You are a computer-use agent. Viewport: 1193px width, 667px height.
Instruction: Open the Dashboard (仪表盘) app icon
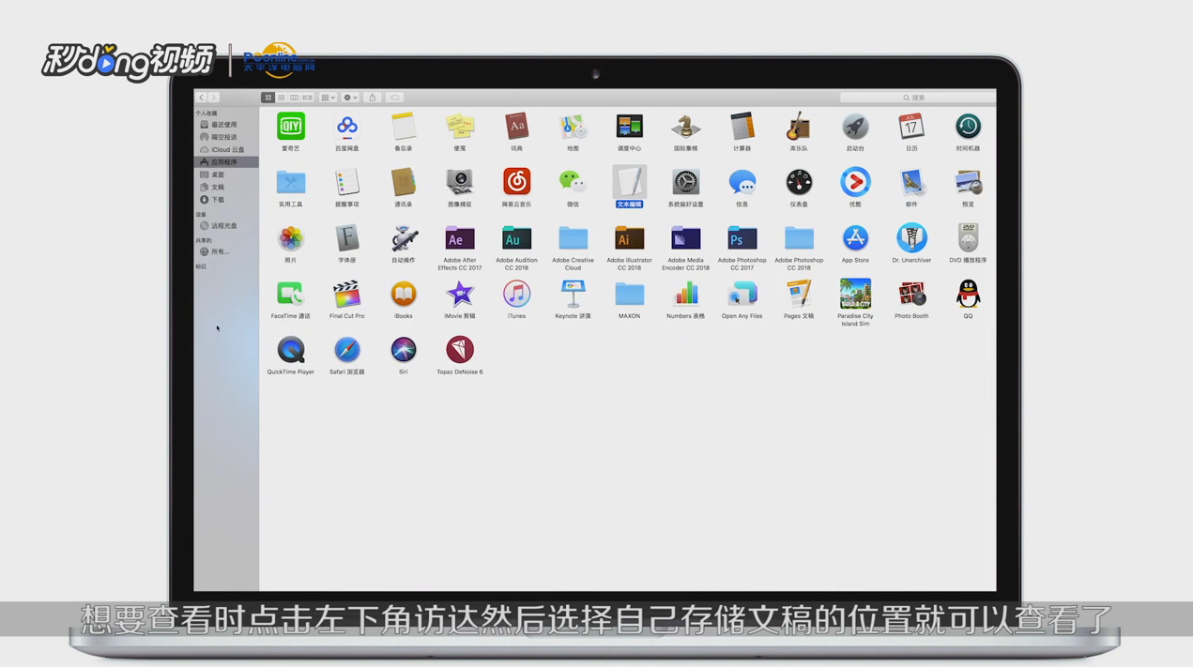[x=799, y=182]
